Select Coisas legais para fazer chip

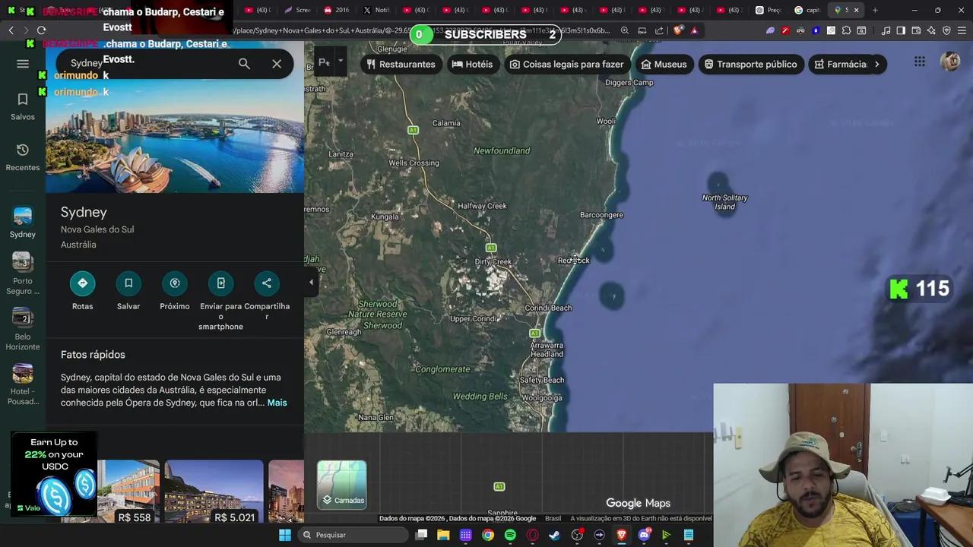567,64
